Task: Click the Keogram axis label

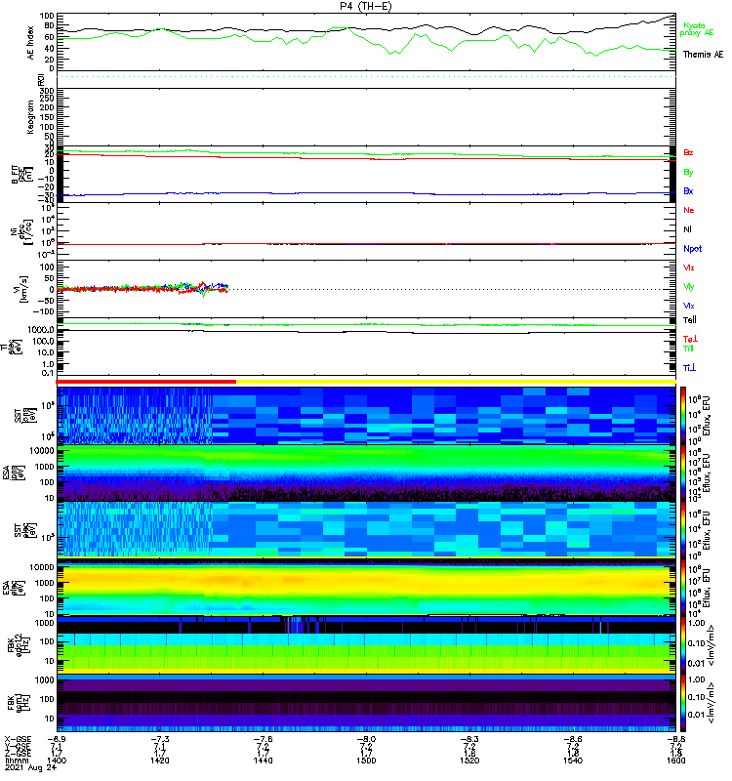Action: (x=30, y=116)
